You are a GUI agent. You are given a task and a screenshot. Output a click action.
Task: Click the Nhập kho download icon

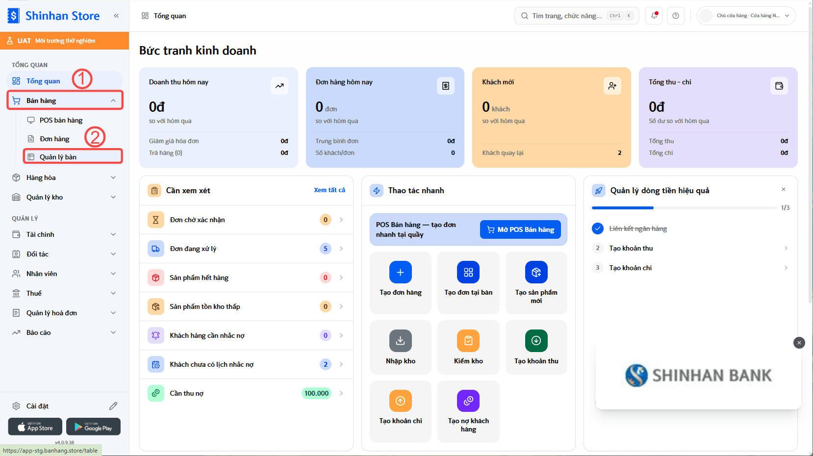tap(401, 341)
